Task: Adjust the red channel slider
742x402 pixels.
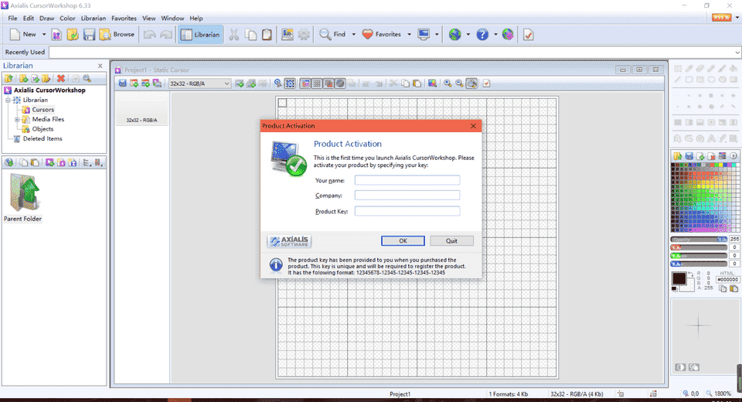Action: 699,247
